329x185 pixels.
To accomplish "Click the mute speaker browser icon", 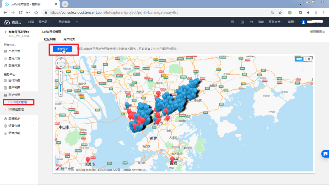I will pos(308,12).
